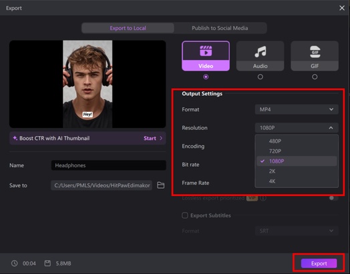Click the 5.8MB file size text

tap(63, 263)
